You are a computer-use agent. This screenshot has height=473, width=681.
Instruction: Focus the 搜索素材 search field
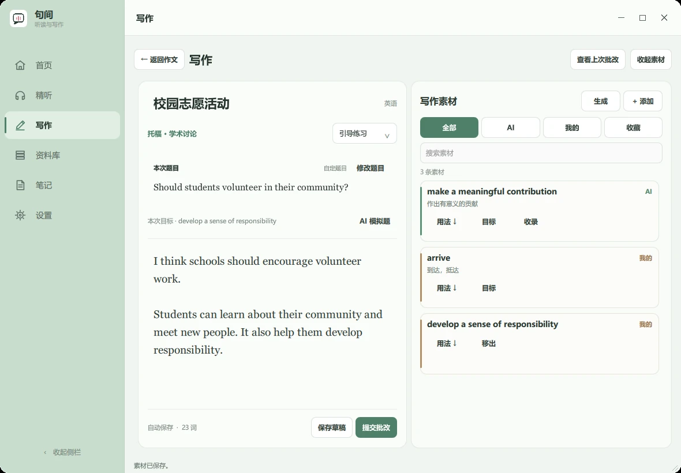(x=541, y=153)
